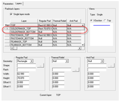Browse for Regular Pad shape
Screen dimensions: 119x102
40,65
